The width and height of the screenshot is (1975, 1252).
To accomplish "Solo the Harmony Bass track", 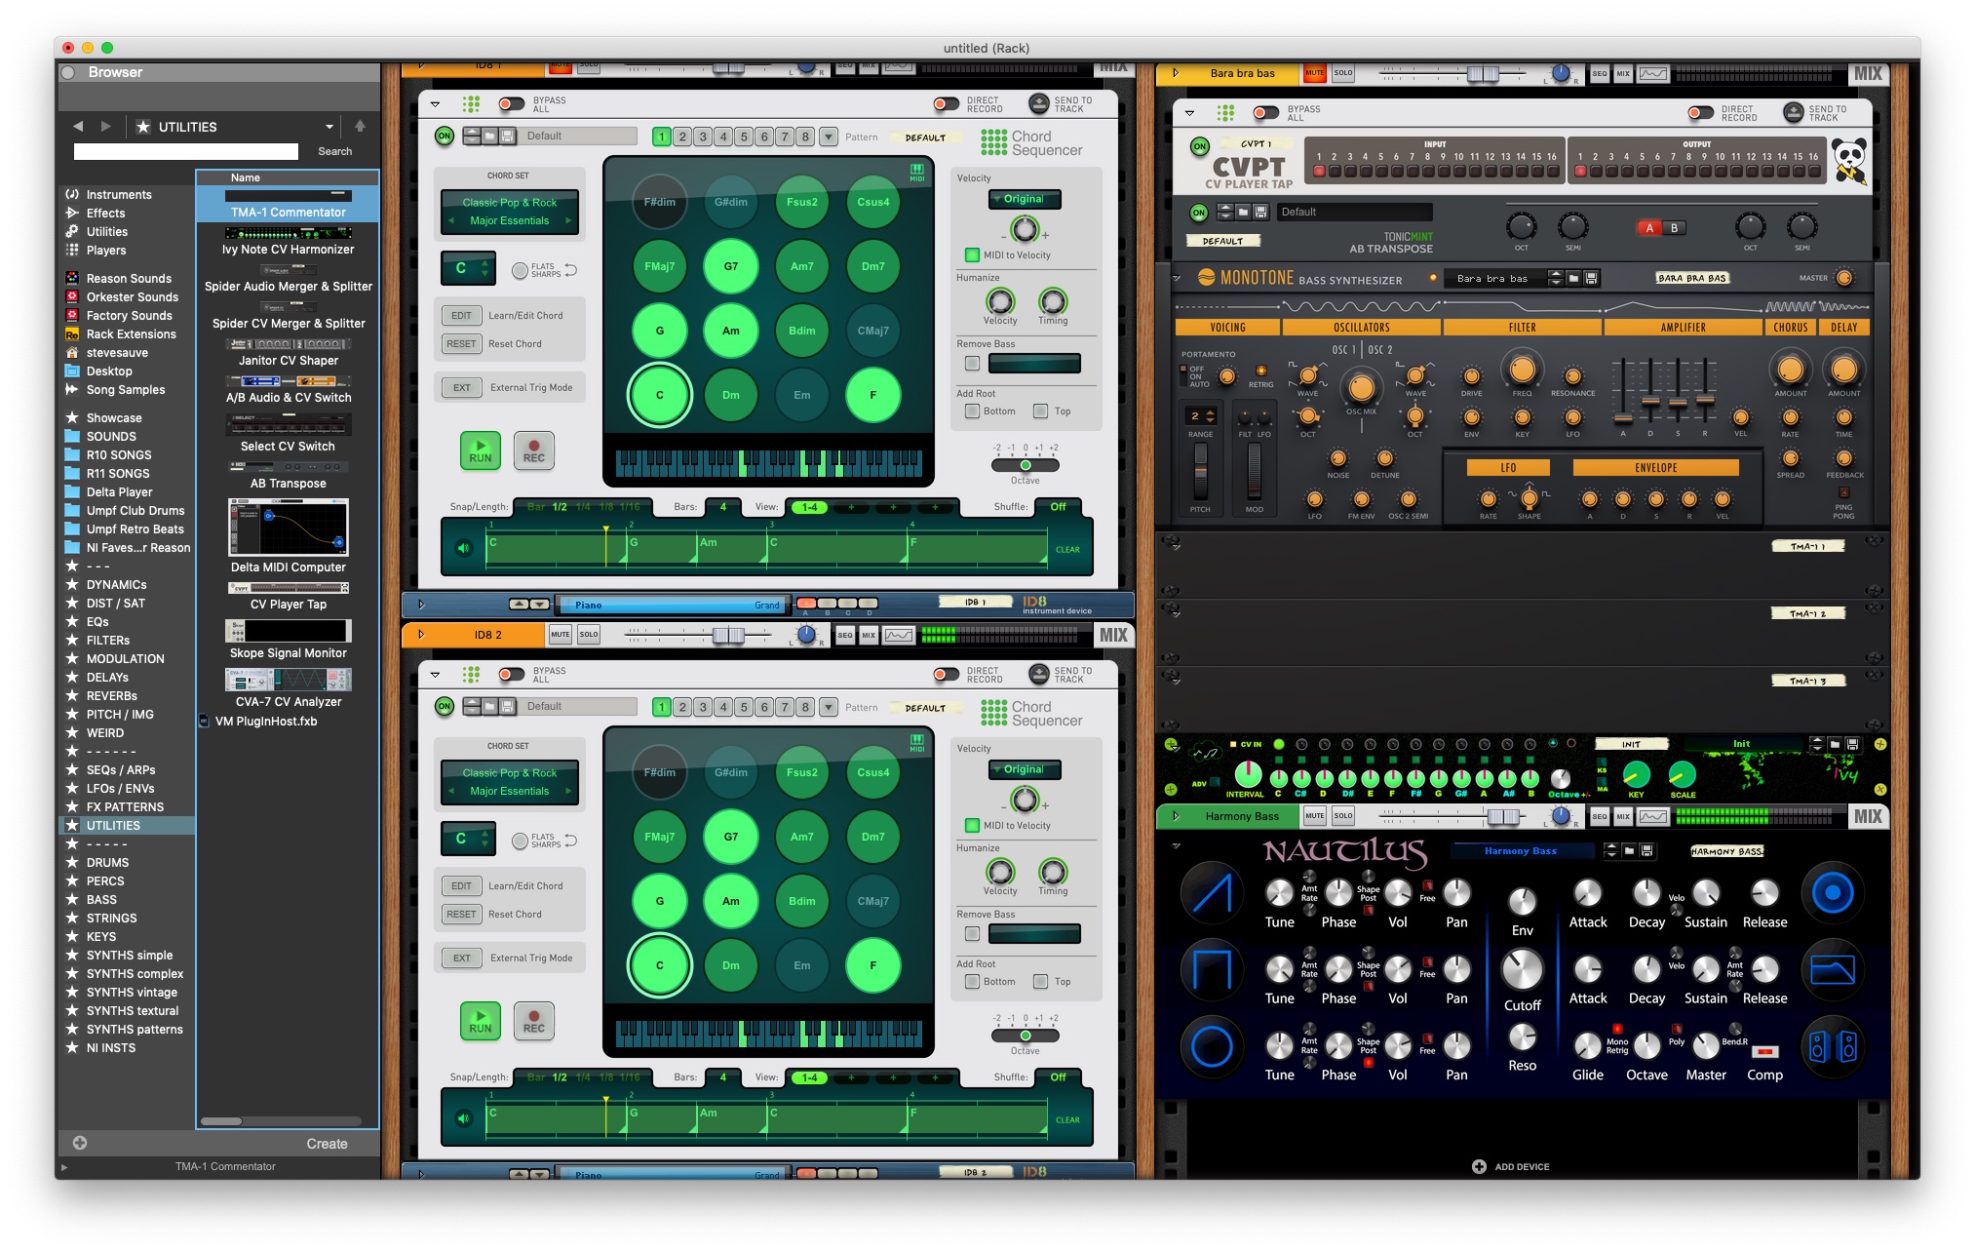I will pos(1343,816).
